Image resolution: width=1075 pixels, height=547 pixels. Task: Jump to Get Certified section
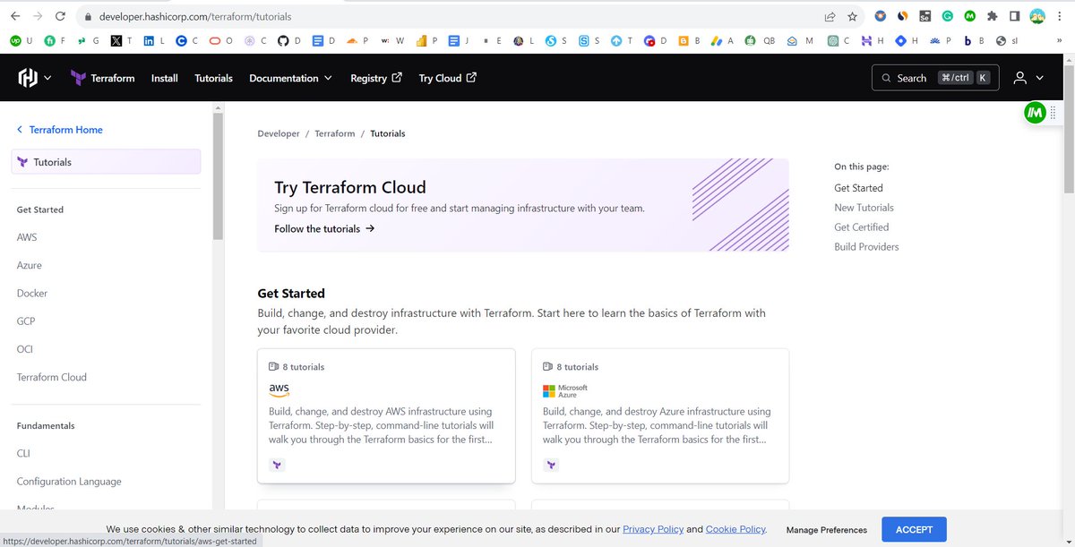(861, 227)
